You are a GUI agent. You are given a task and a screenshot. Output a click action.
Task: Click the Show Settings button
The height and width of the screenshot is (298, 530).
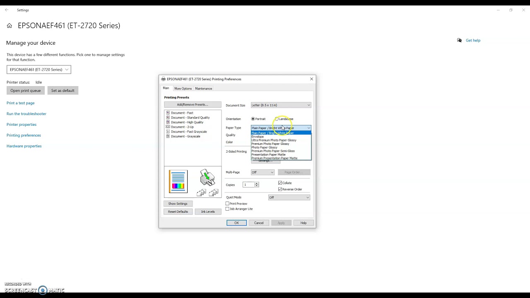[x=178, y=204]
